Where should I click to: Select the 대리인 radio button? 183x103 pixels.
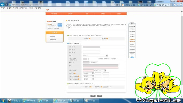[101, 38]
